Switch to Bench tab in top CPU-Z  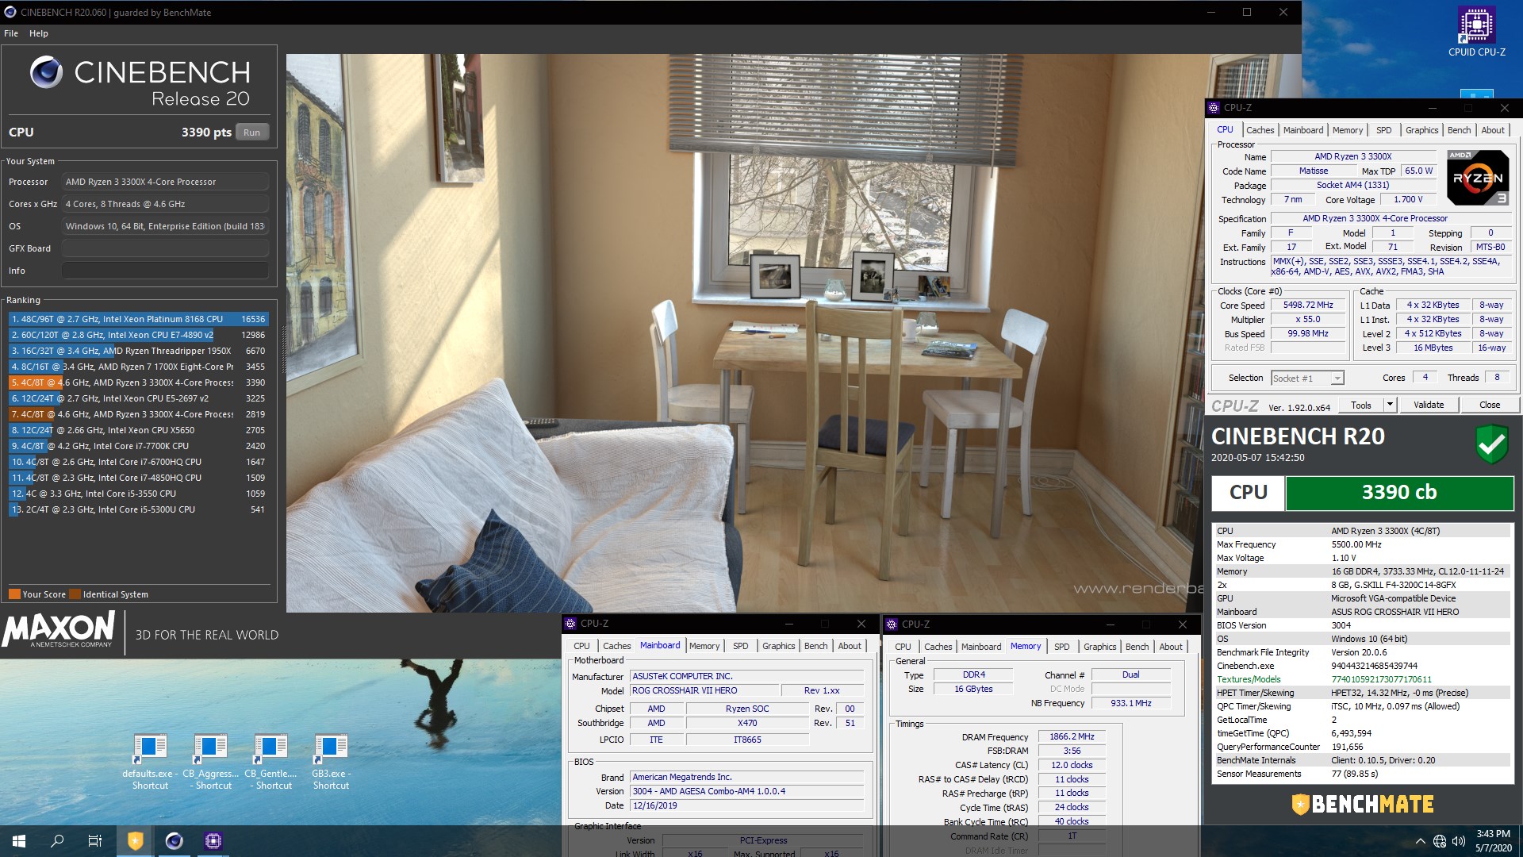click(x=1459, y=130)
